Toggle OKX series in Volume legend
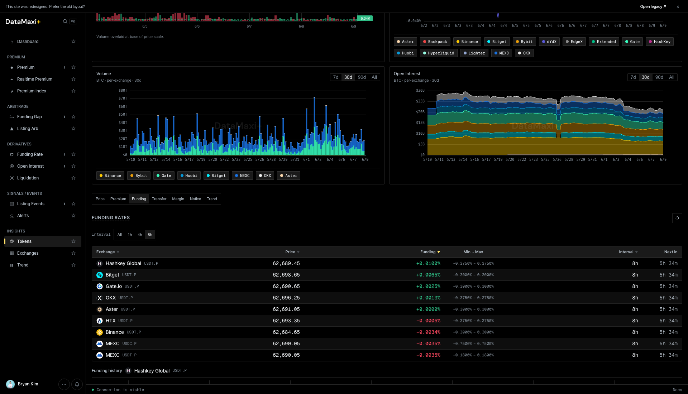688x394 pixels. [x=265, y=176]
